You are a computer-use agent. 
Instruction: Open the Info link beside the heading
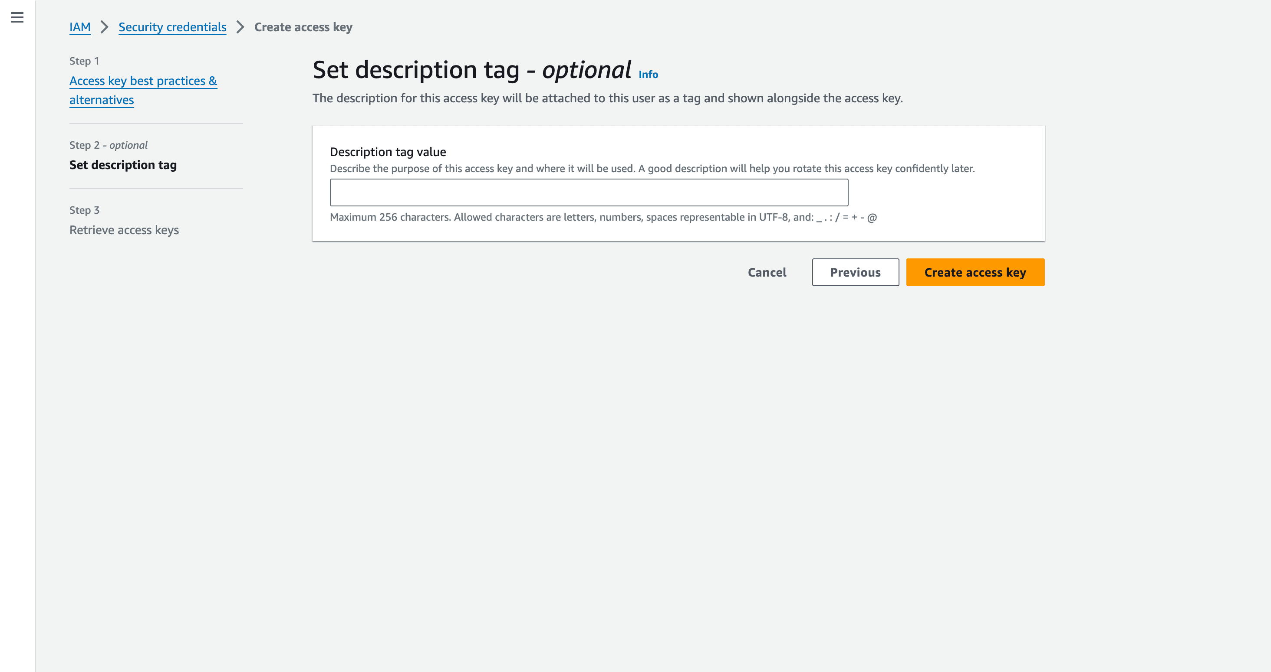coord(648,75)
